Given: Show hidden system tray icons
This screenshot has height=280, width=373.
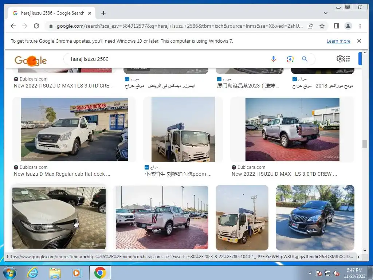Looking at the screenshot, I should [x=310, y=273].
